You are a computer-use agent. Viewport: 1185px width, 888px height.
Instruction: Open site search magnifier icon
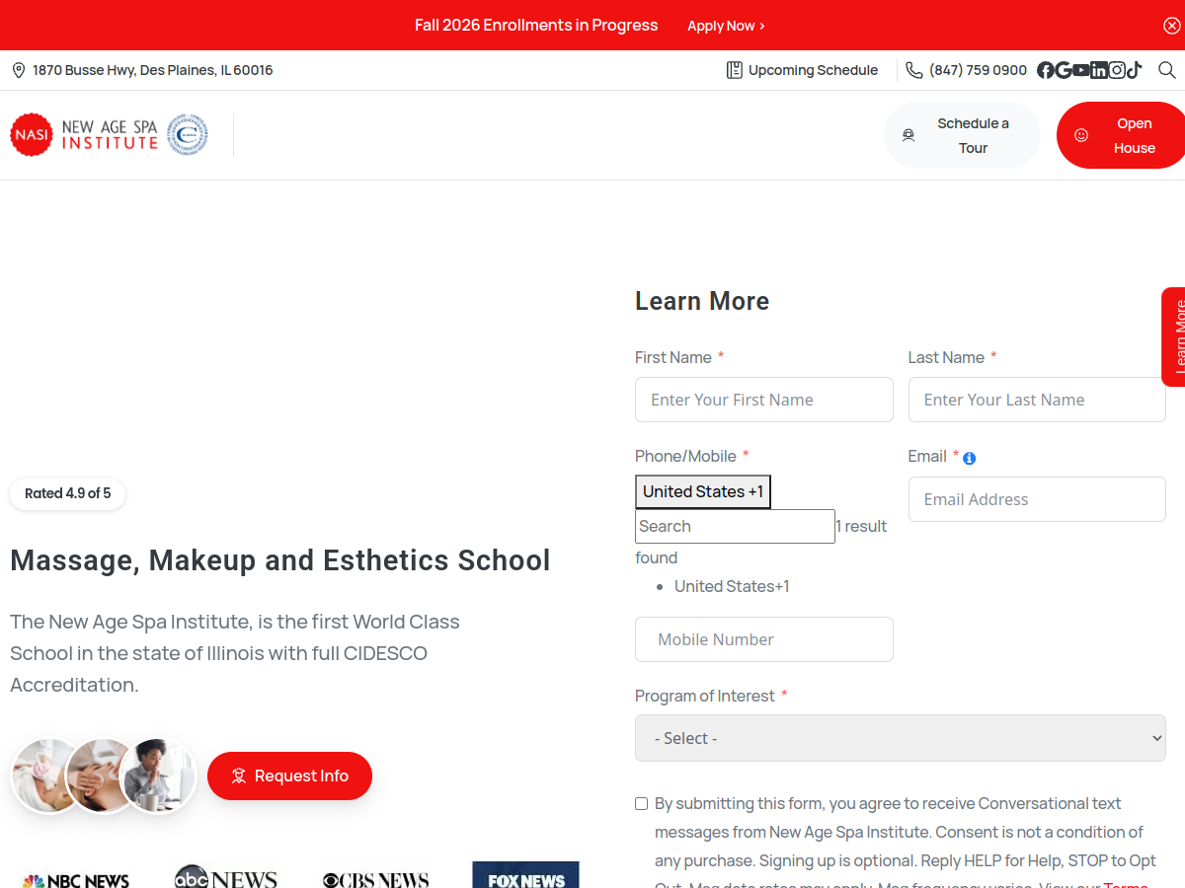click(x=1166, y=70)
